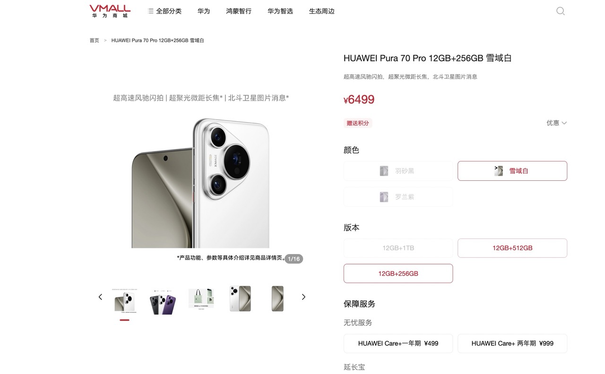This screenshot has width=605, height=374.
Task: Show previous thumbnails with left arrow
Action: click(100, 297)
